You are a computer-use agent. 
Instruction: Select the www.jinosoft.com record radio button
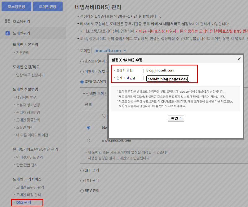pos(88,140)
